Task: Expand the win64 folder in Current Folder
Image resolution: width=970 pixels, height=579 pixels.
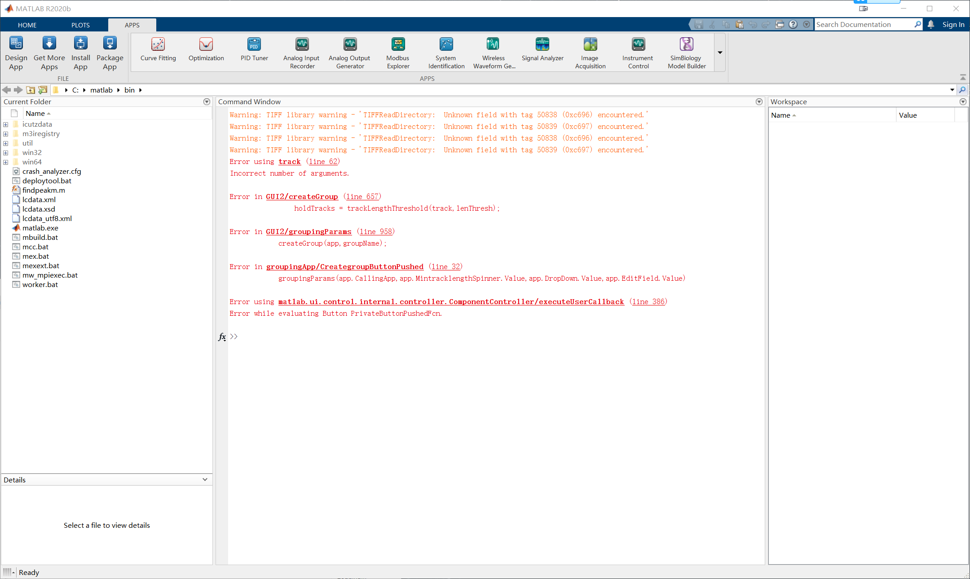Action: [x=5, y=162]
